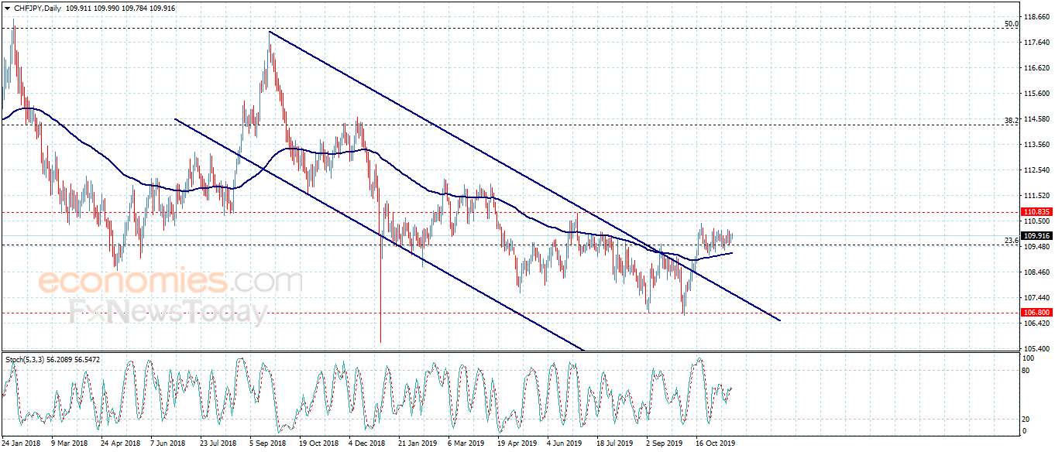Click the economies.com watermark logo
Viewport: 1055px width, 452px height.
(170, 280)
